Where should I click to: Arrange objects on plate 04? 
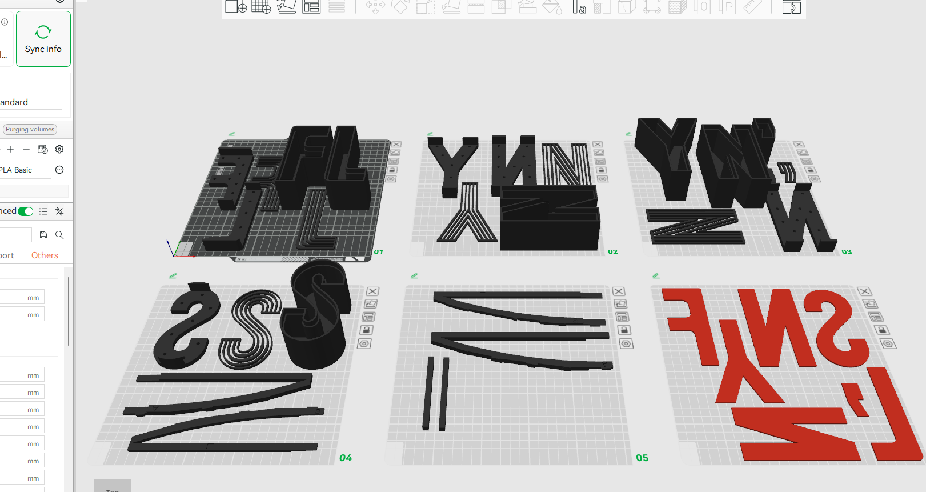369,317
